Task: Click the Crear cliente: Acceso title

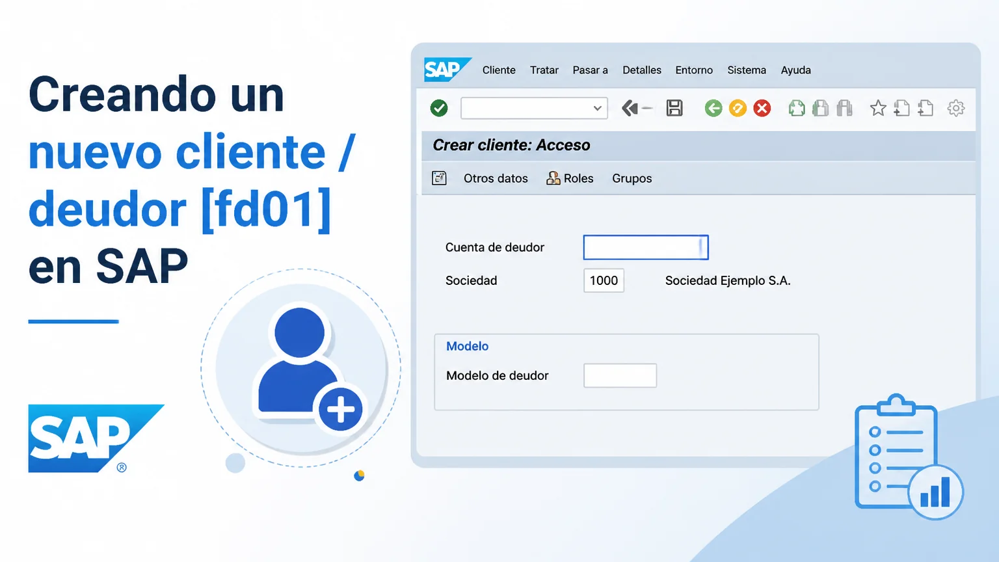Action: [x=511, y=145]
